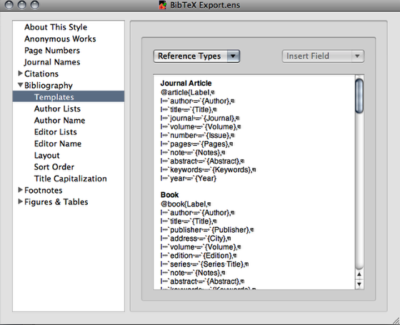Open About This Style section
Viewport: 400px width, 325px height.
[x=56, y=27]
